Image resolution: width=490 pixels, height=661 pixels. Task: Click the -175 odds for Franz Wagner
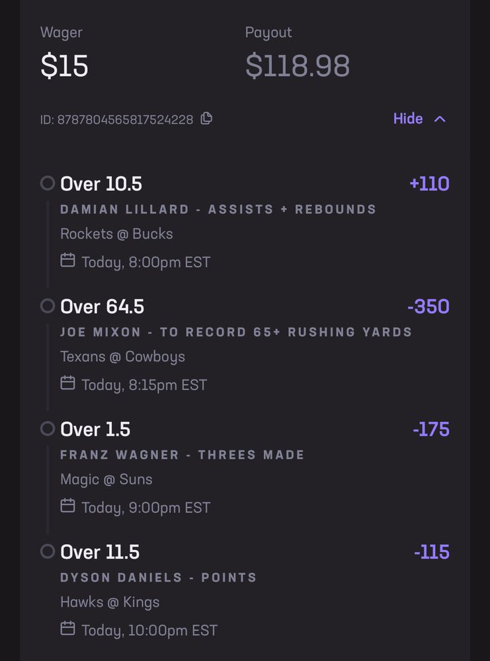pos(430,430)
